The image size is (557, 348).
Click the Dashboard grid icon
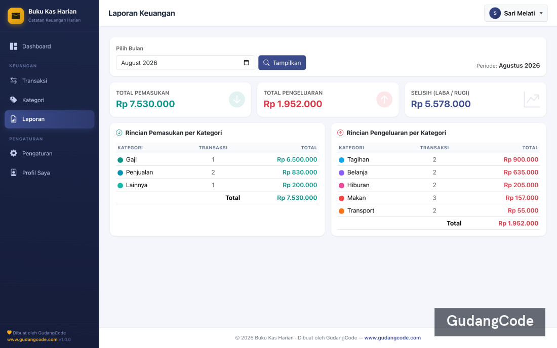point(14,47)
